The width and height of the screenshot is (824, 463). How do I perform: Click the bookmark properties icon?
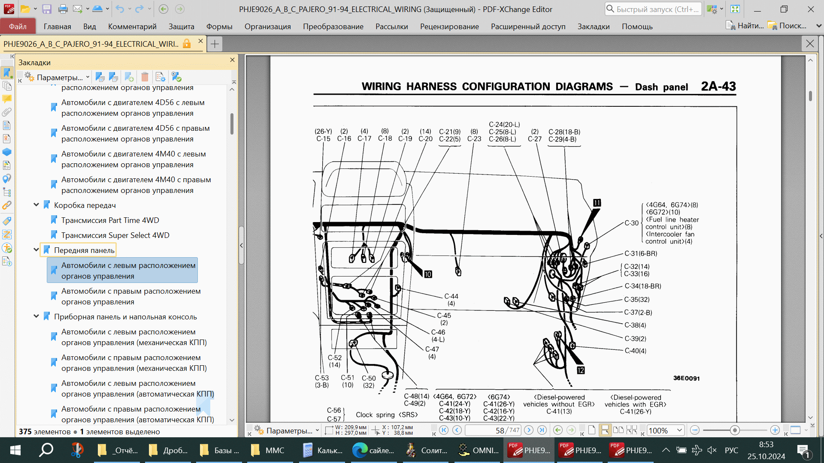(x=160, y=77)
